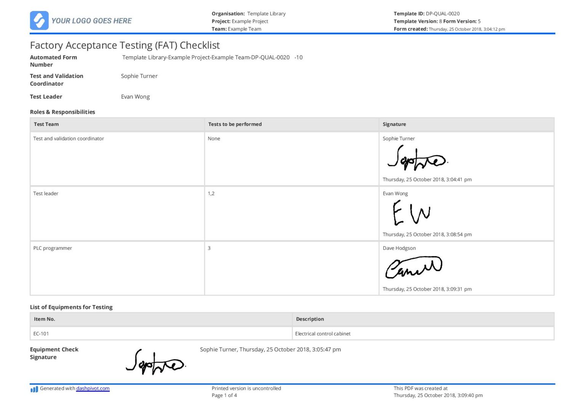
Task: Select the List of Equipments for Testing heading
Action: click(71, 307)
